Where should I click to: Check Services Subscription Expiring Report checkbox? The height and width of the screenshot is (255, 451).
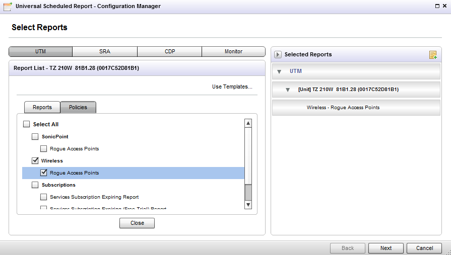click(44, 197)
